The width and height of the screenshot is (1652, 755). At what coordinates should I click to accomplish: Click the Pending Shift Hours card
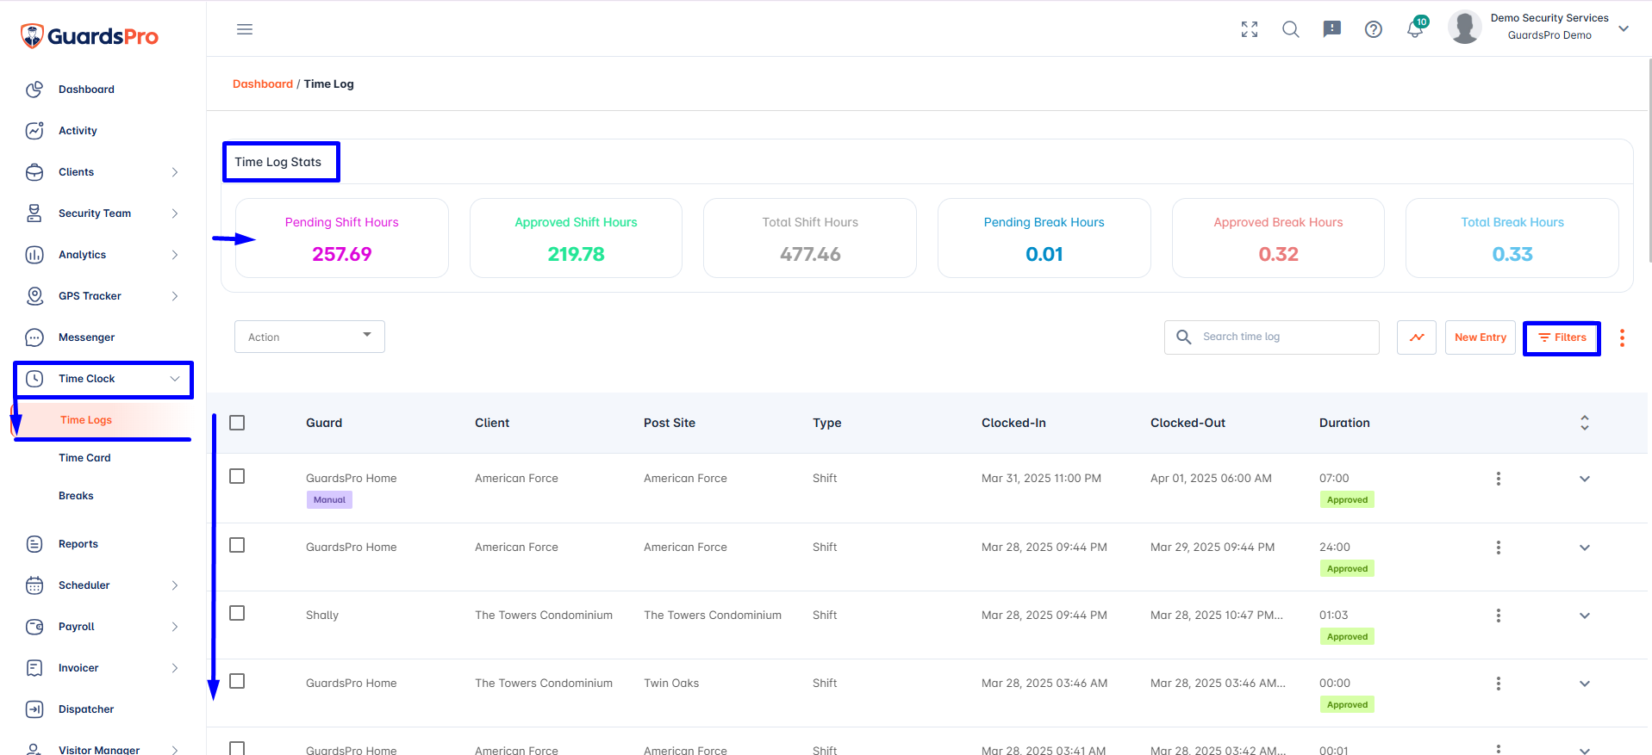click(342, 238)
